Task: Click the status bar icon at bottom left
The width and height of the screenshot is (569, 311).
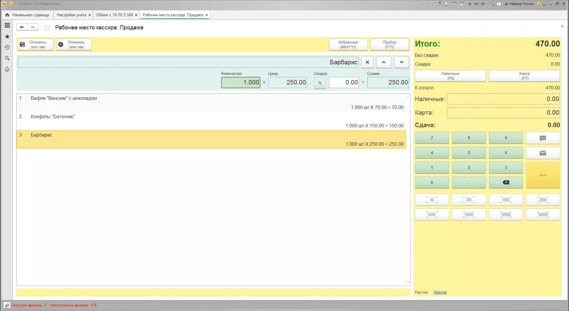Action: (7, 305)
